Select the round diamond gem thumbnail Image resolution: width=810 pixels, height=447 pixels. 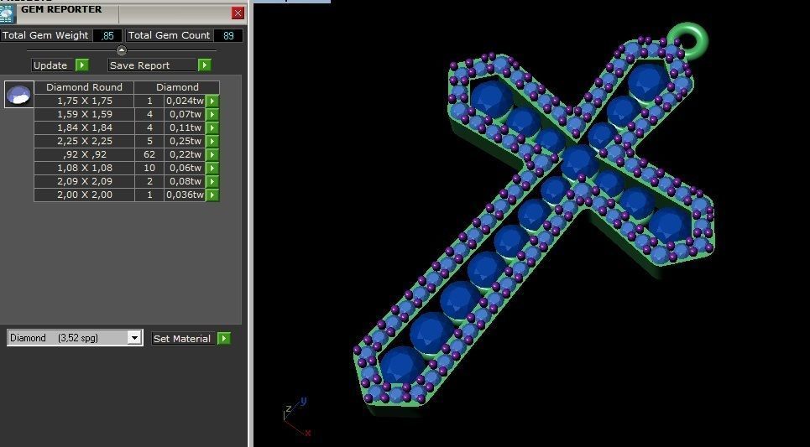[x=19, y=95]
